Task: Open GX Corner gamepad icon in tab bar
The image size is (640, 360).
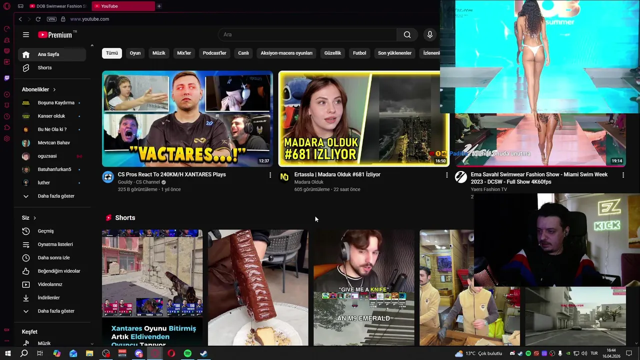Action: coord(20,6)
